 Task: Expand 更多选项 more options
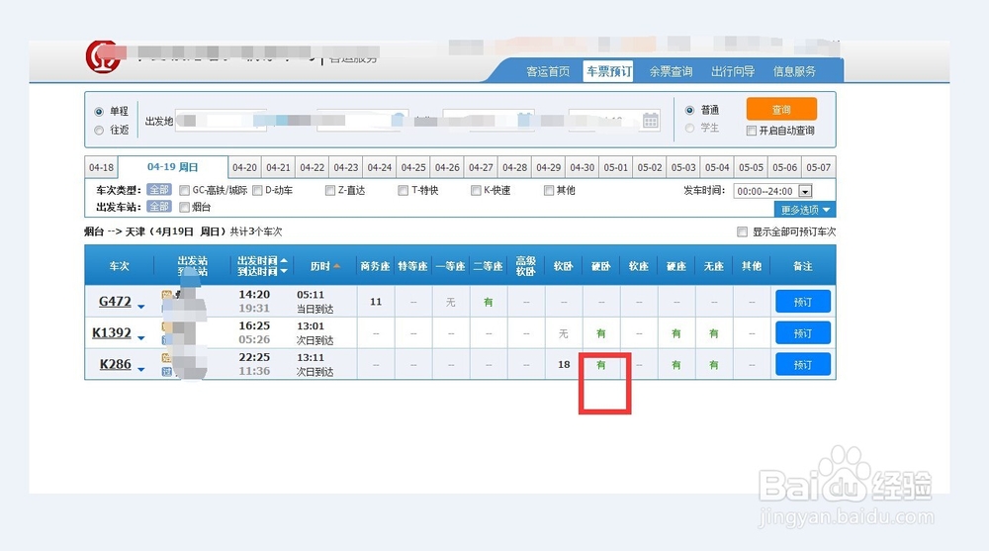(x=805, y=210)
